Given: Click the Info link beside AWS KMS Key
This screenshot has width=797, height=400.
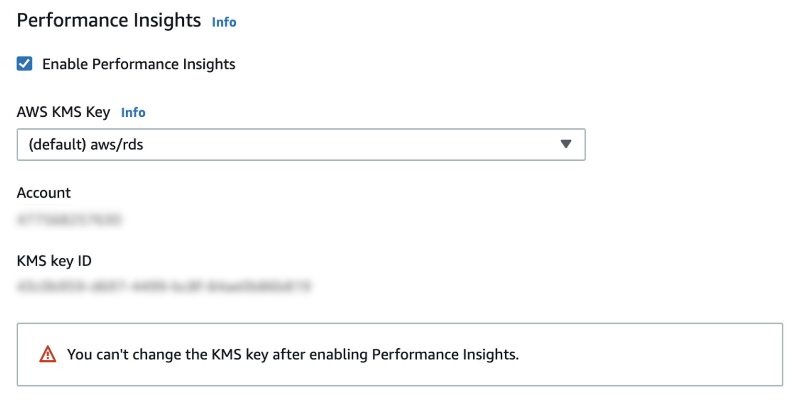Looking at the screenshot, I should 133,112.
